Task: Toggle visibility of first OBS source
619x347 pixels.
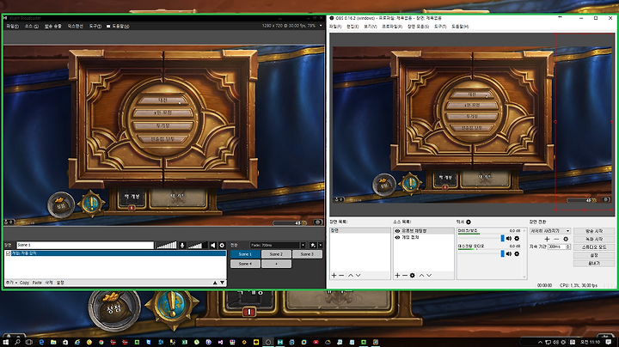Action: tap(397, 231)
